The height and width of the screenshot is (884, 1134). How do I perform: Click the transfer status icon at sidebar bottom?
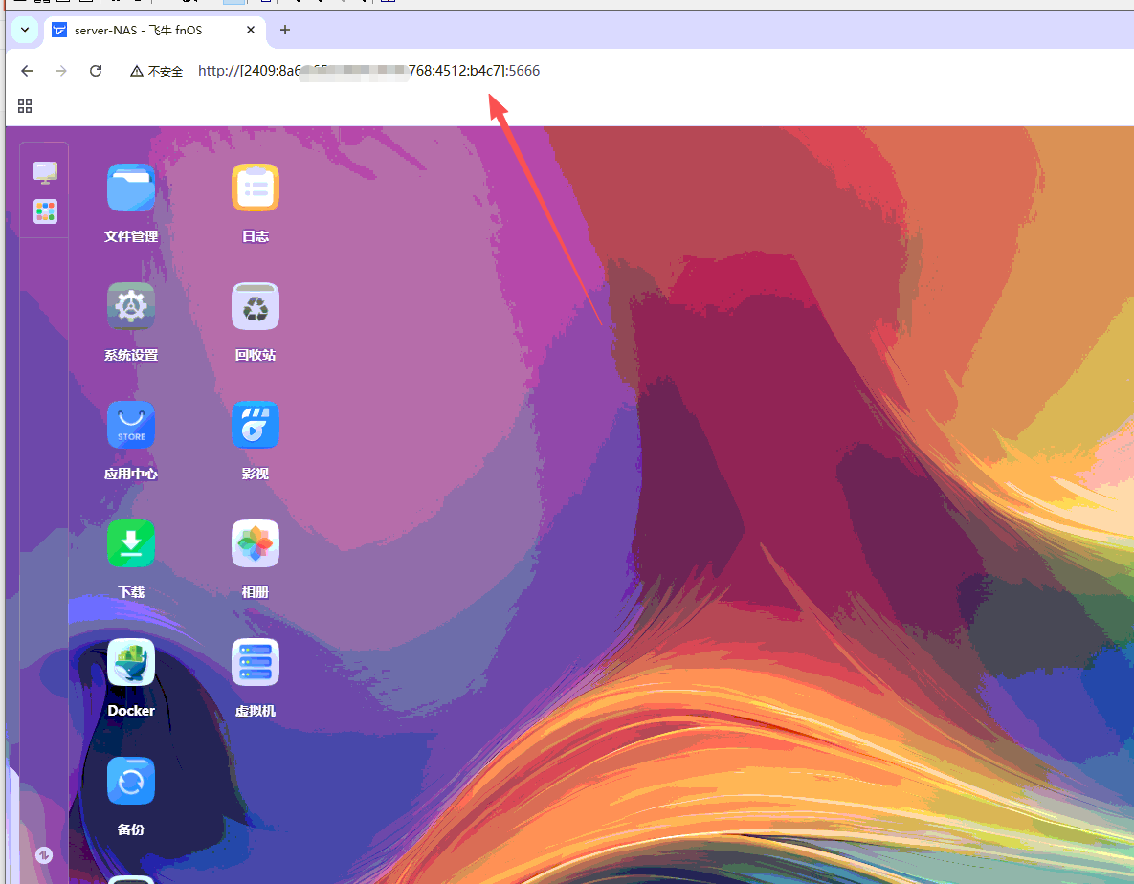(44, 855)
